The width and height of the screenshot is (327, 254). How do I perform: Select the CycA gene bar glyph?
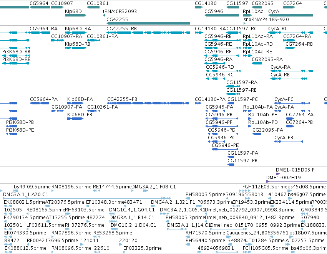click(x=291, y=15)
